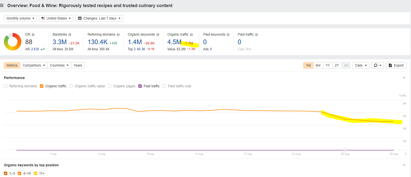Open the Competitors tab dropdown
411x177 pixels.
coord(34,65)
